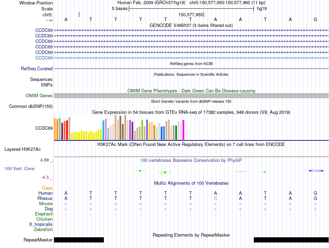
Task: Click the dark green GTEx expression bar
Action: (x=176, y=132)
